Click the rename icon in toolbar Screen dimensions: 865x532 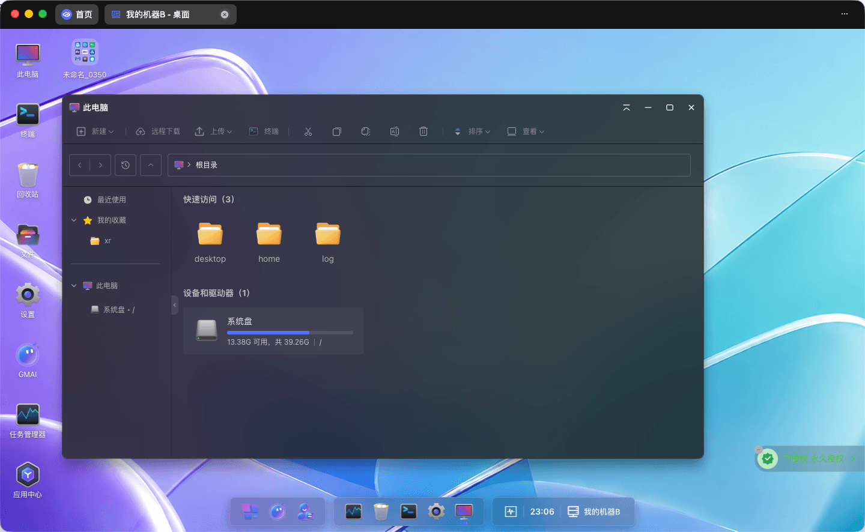[x=395, y=131]
